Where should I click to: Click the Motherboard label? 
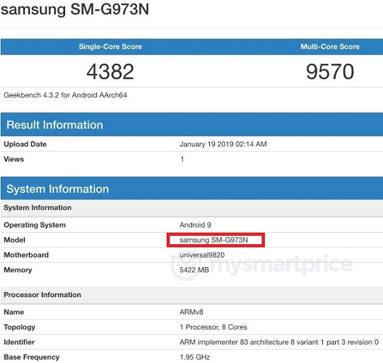tap(26, 255)
